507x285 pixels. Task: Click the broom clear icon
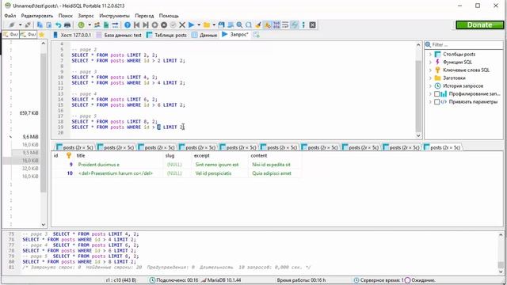(258, 25)
